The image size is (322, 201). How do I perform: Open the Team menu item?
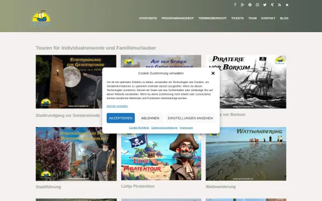(x=253, y=18)
